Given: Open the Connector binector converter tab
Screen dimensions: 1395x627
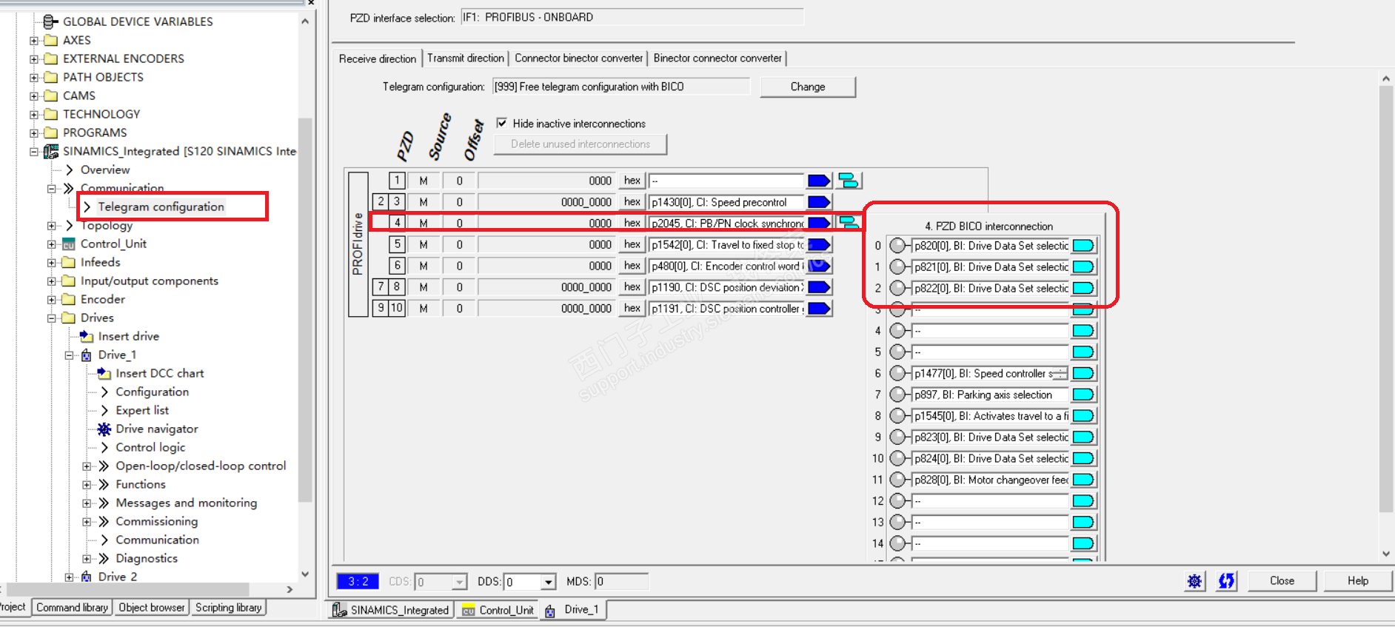Looking at the screenshot, I should click(x=579, y=58).
